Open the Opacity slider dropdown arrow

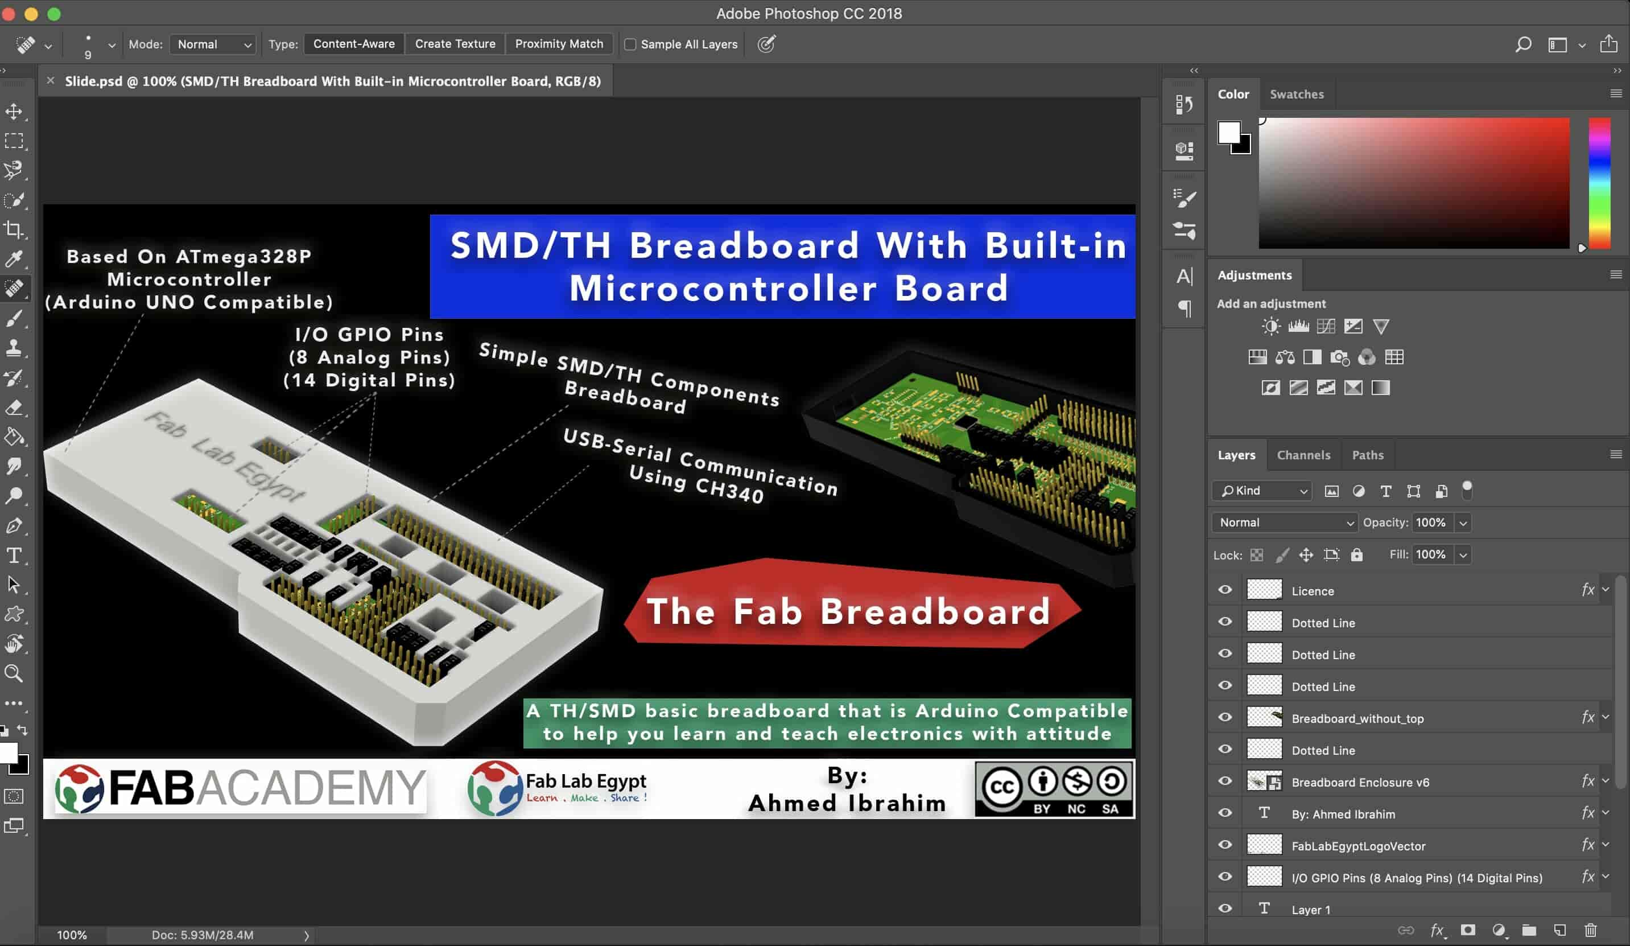tap(1463, 522)
